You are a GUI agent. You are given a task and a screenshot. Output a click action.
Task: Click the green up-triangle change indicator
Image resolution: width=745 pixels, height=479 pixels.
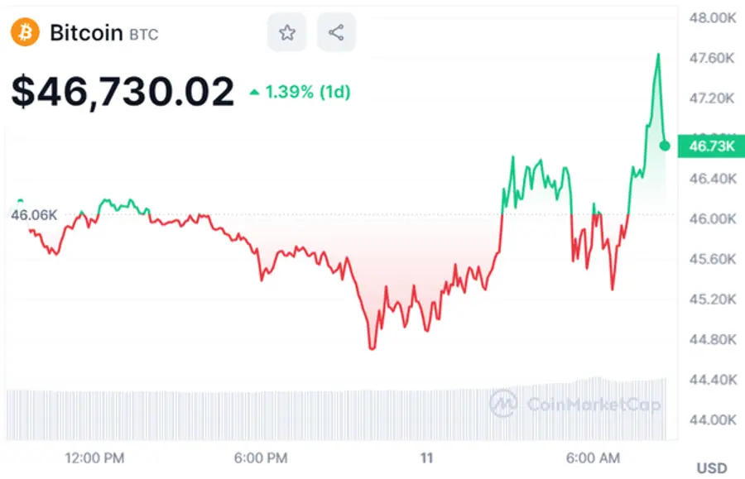254,93
